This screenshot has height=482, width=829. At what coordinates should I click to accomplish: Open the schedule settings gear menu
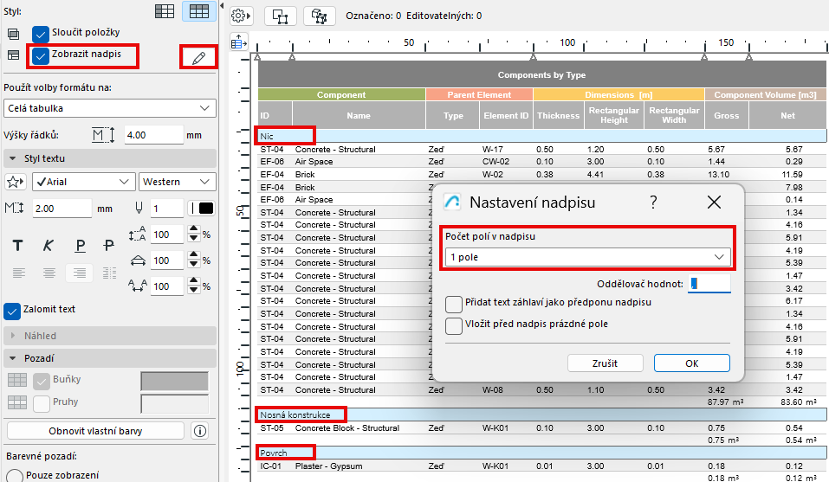pos(240,16)
